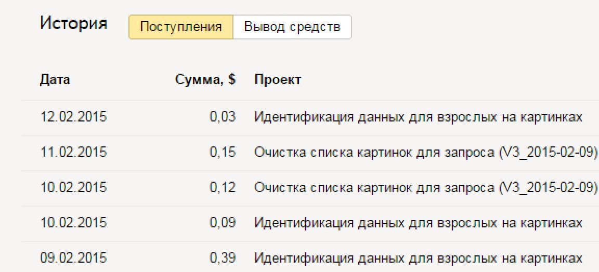Select the 12.02.2015 date cell
Viewport: 599px width, 272px height.
(x=73, y=117)
